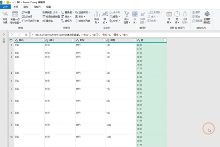Click the 统计信息 (Statistics) sigma icon

127,14
